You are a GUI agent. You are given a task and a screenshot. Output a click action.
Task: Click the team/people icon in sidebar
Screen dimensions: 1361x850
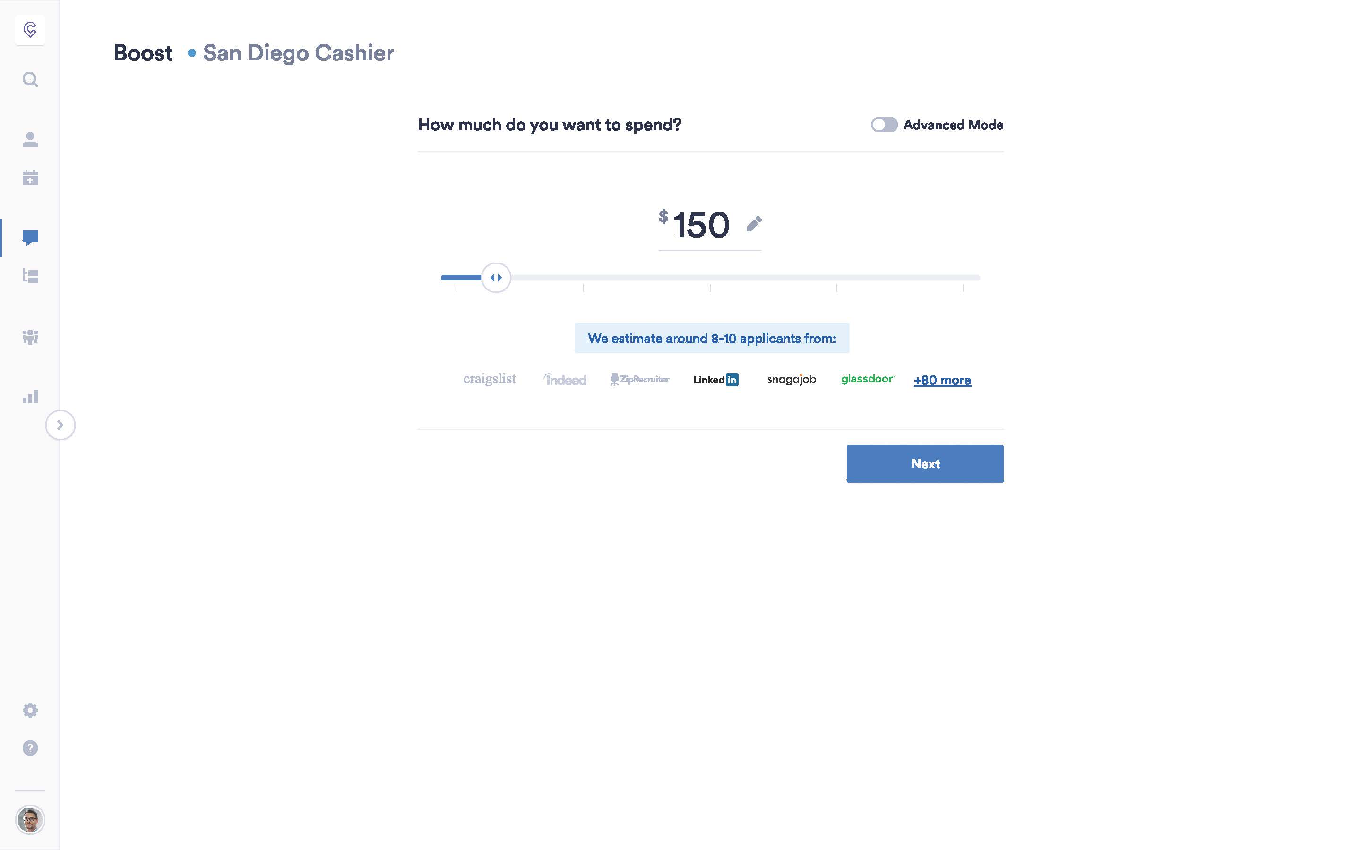point(29,337)
